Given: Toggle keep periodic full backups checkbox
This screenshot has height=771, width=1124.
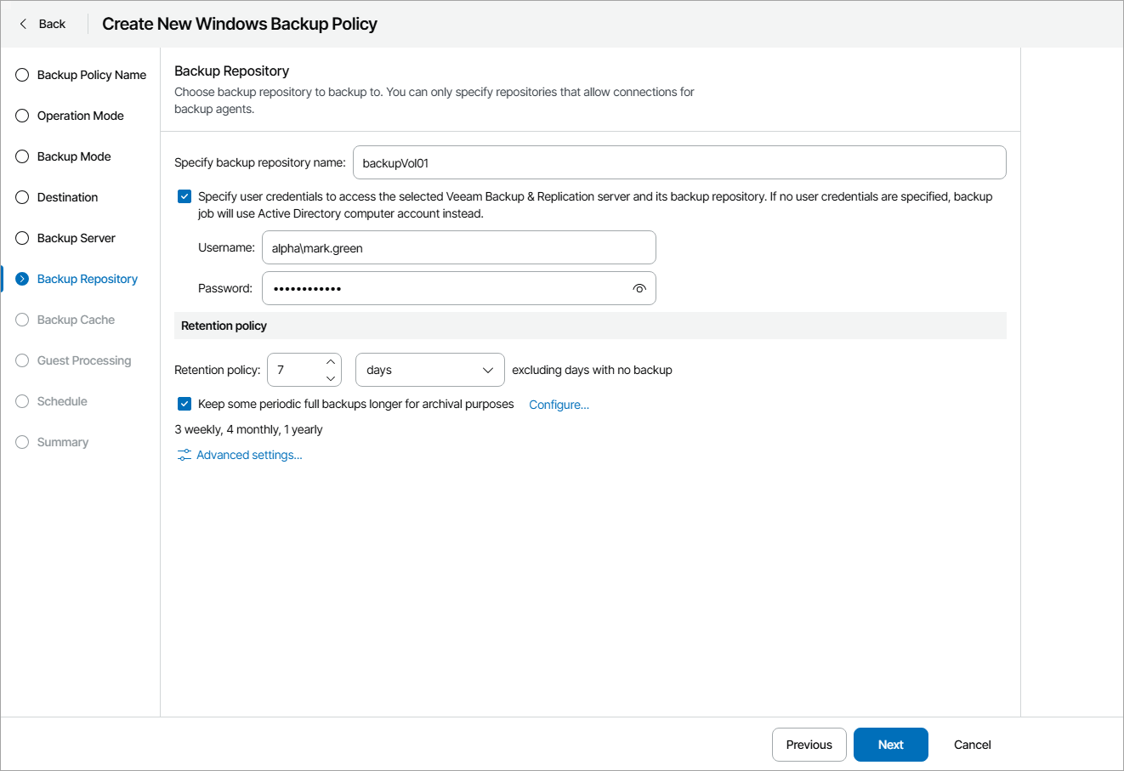Looking at the screenshot, I should click(x=184, y=404).
